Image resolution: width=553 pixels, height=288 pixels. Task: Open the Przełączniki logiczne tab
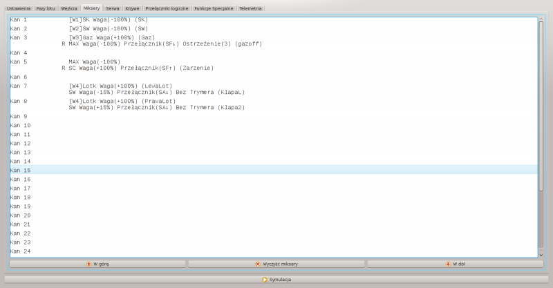click(x=166, y=8)
